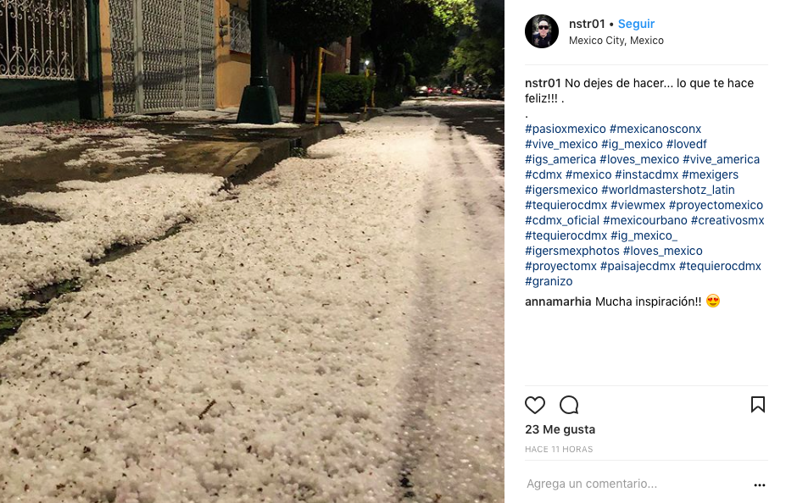Follow nstr01 with the Seguir button
This screenshot has width=786, height=503.
pyautogui.click(x=636, y=24)
